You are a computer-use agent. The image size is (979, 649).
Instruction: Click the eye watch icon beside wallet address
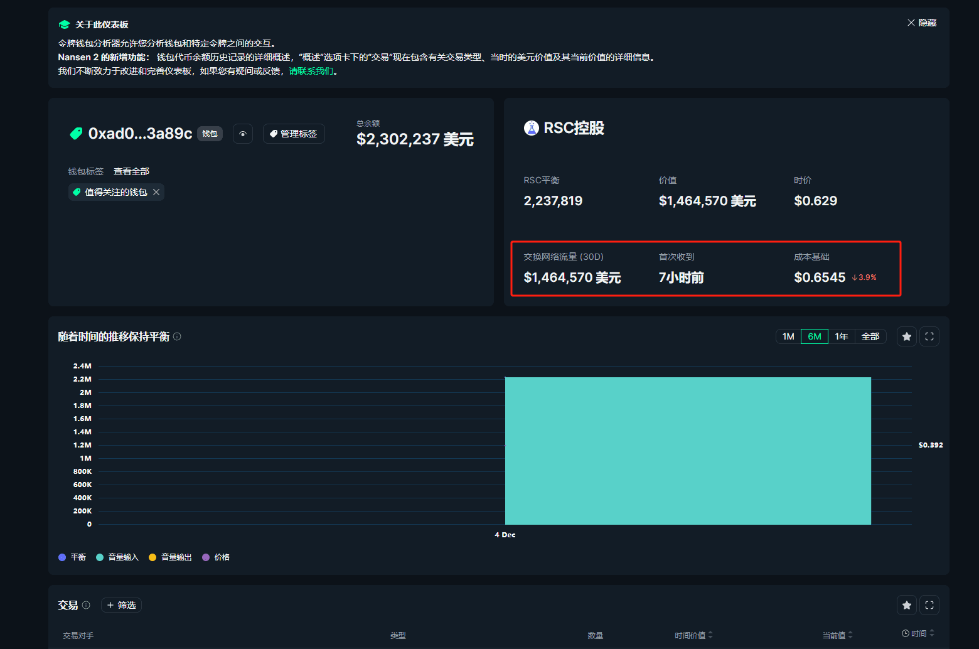click(x=243, y=134)
